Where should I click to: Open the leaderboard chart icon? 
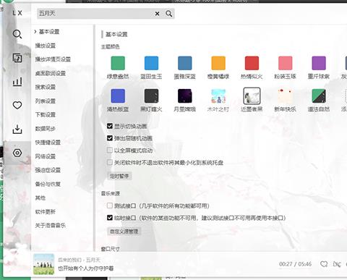[17, 82]
